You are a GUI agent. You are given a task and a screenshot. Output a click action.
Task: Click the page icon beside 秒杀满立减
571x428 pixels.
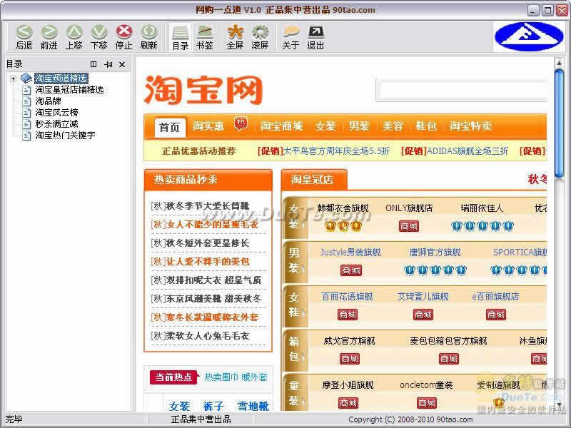coord(26,124)
